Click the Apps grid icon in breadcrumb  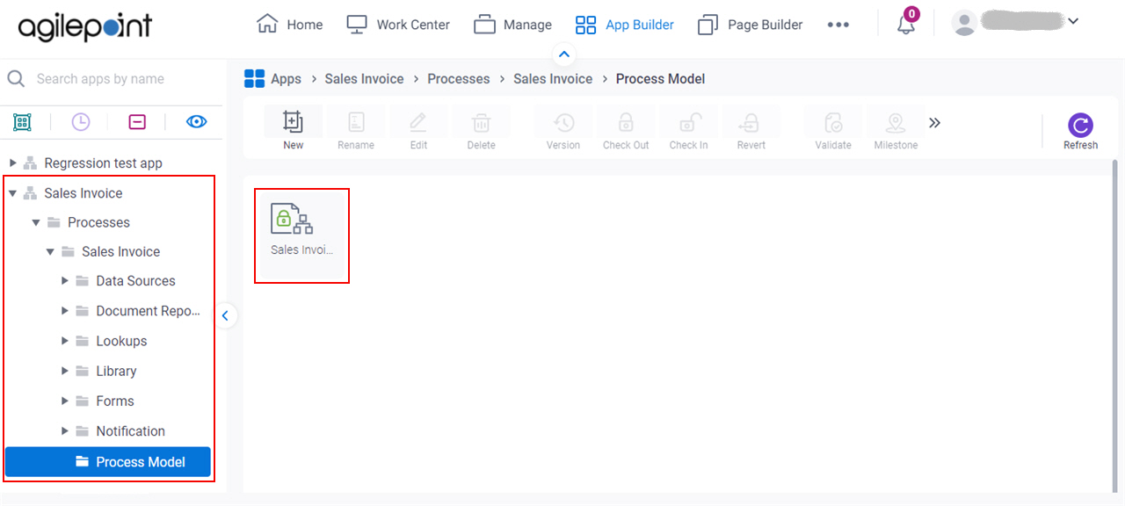(254, 79)
